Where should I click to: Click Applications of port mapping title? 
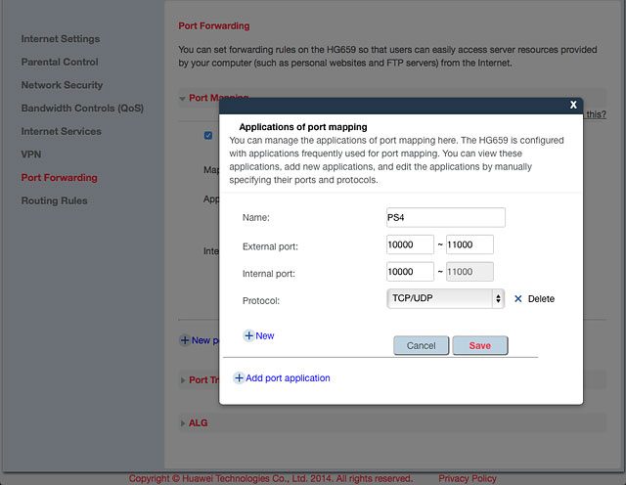tap(303, 127)
